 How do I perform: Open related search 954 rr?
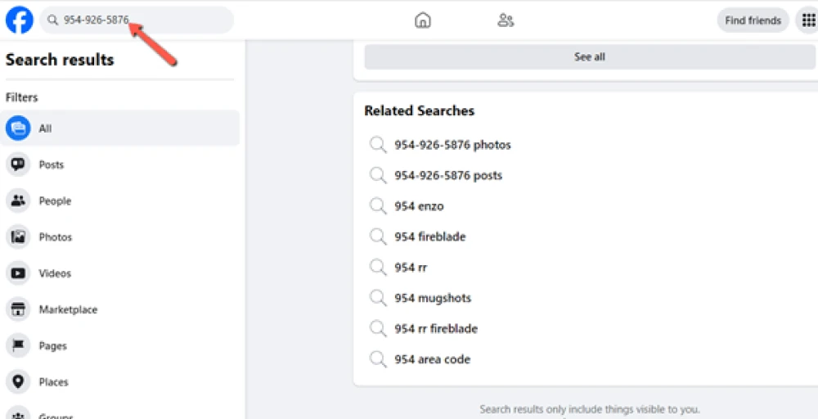pyautogui.click(x=411, y=268)
